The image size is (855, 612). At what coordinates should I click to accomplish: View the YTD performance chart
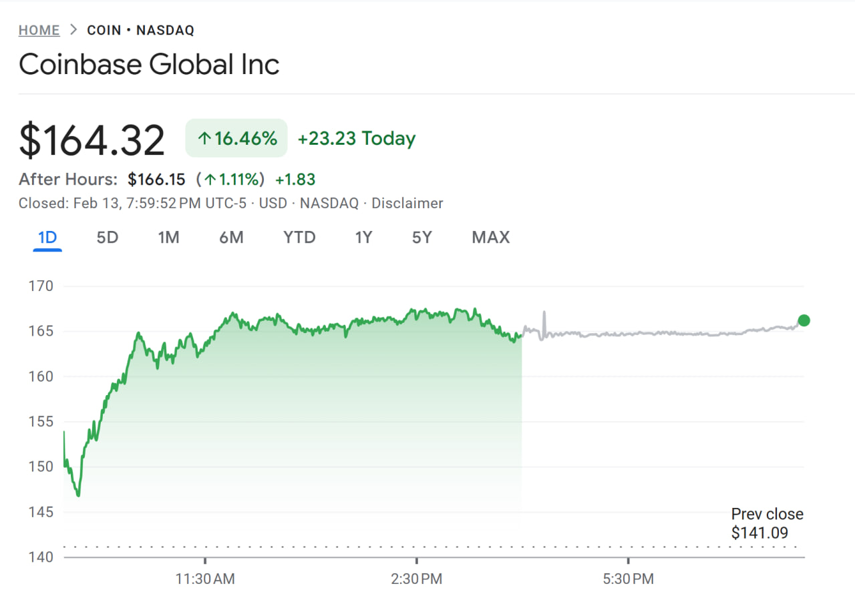(299, 237)
